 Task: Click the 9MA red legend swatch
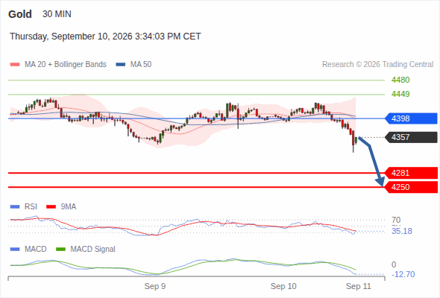click(51, 207)
